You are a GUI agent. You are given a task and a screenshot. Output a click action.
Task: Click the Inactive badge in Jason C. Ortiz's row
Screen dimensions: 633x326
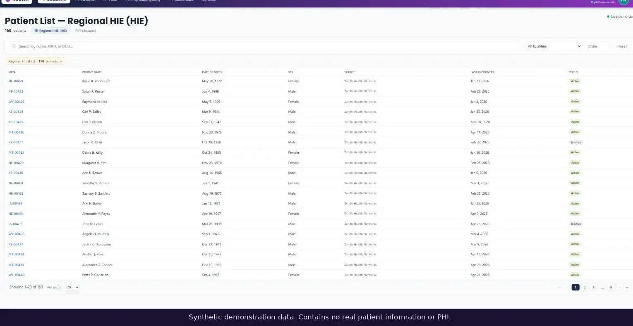[576, 143]
